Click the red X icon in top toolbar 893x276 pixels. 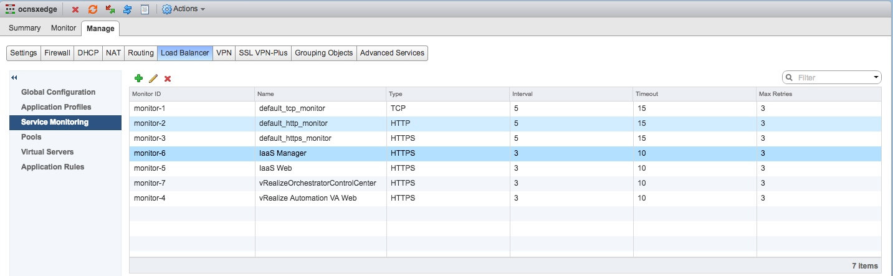pyautogui.click(x=75, y=9)
